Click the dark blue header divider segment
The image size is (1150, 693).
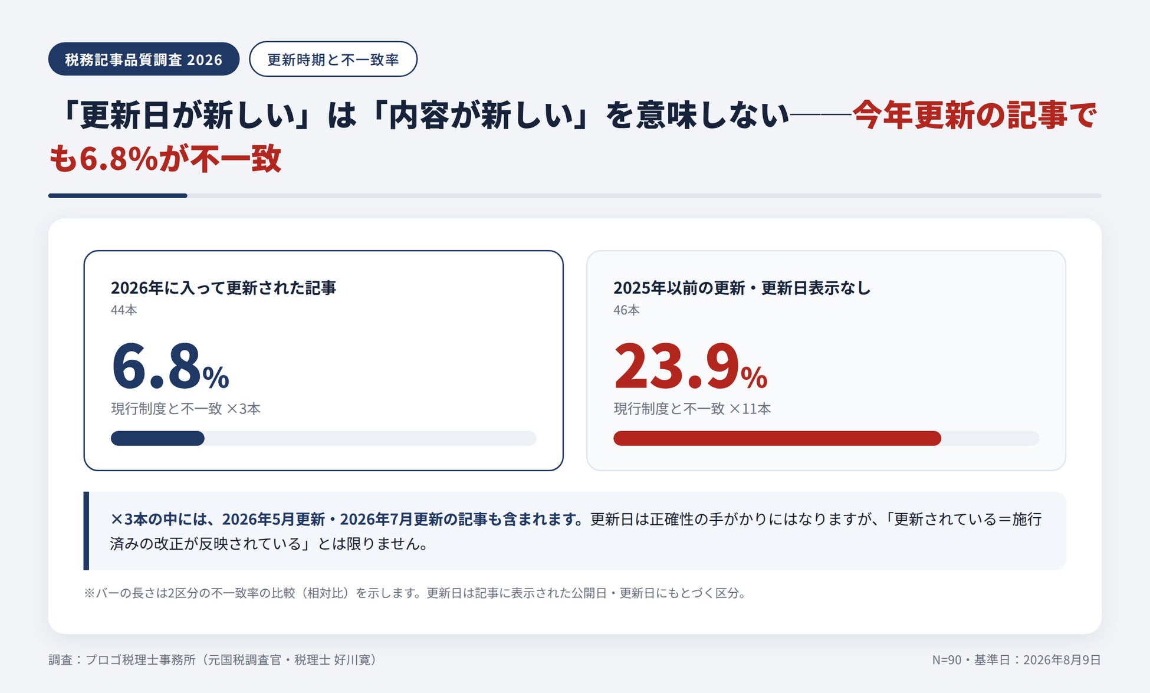pyautogui.click(x=118, y=196)
